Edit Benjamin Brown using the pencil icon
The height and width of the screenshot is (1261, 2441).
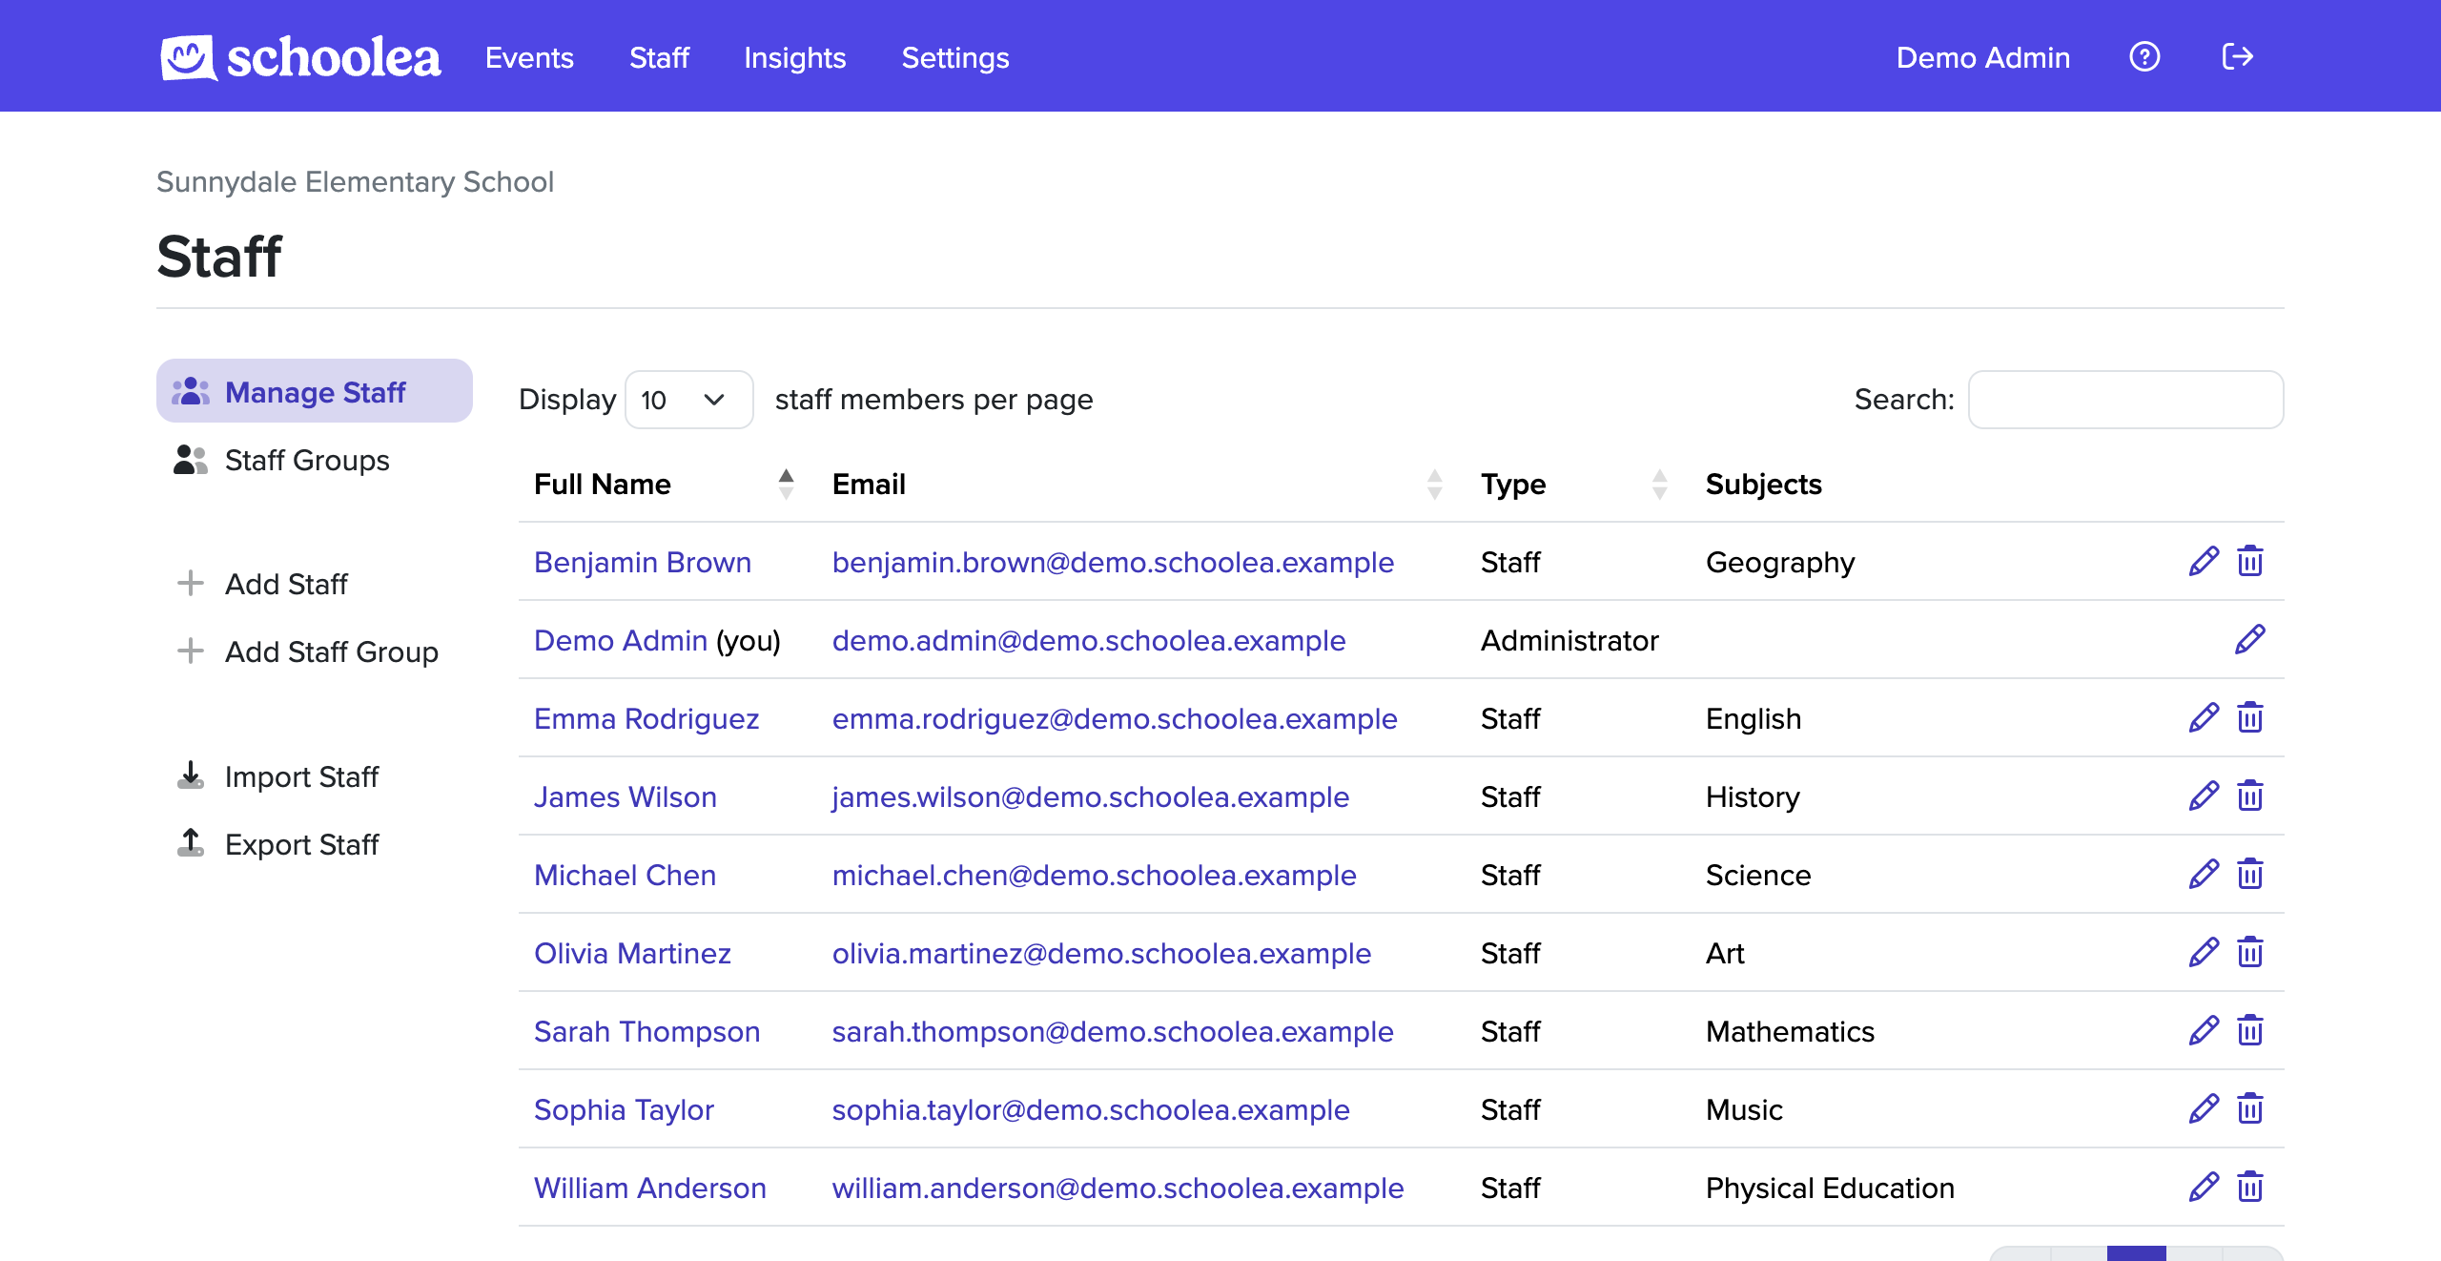(2204, 560)
